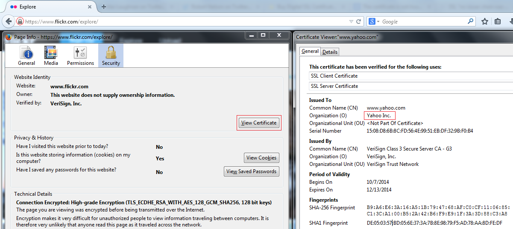Open the new tab plus button
This screenshot has width=513, height=229.
(x=104, y=7)
